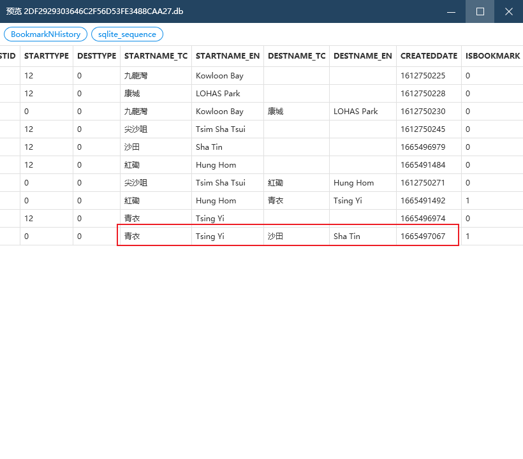Click the DESTTYPE column header

pyautogui.click(x=97, y=56)
